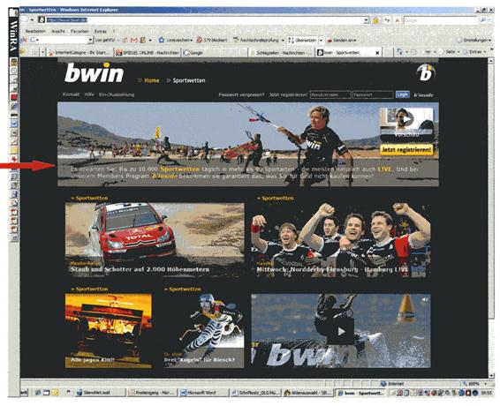Switch to the Google tab

215,53
